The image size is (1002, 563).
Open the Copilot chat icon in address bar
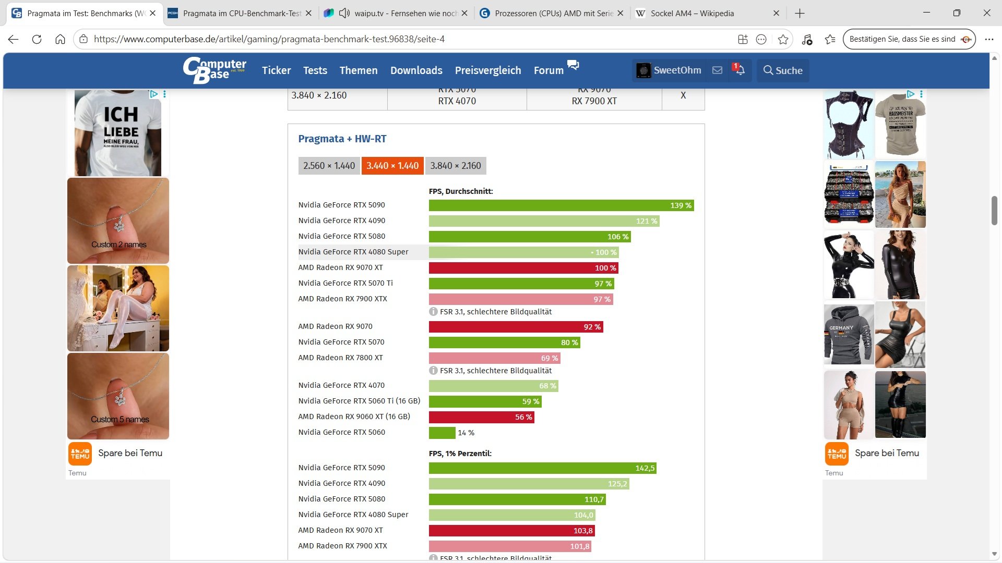coord(761,39)
